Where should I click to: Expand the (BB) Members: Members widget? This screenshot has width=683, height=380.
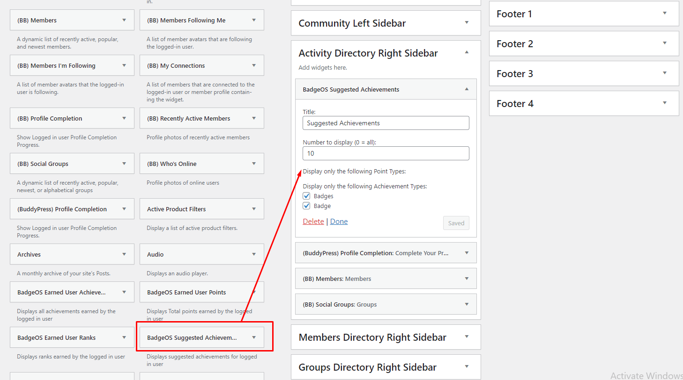[x=467, y=279]
